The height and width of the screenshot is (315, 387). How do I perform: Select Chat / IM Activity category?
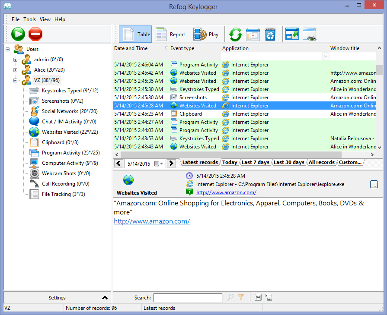(x=69, y=122)
